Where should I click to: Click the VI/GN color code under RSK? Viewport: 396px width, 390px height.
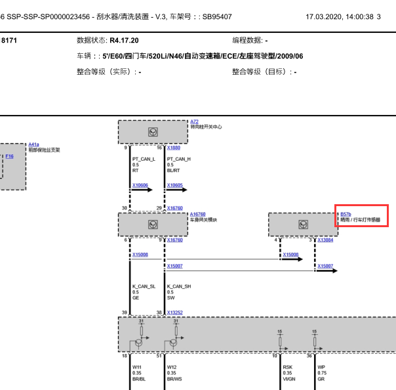[289, 379]
